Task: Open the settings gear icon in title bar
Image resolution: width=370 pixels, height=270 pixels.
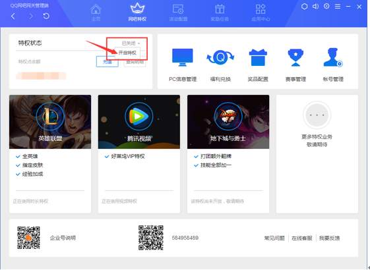Action: pos(326,7)
